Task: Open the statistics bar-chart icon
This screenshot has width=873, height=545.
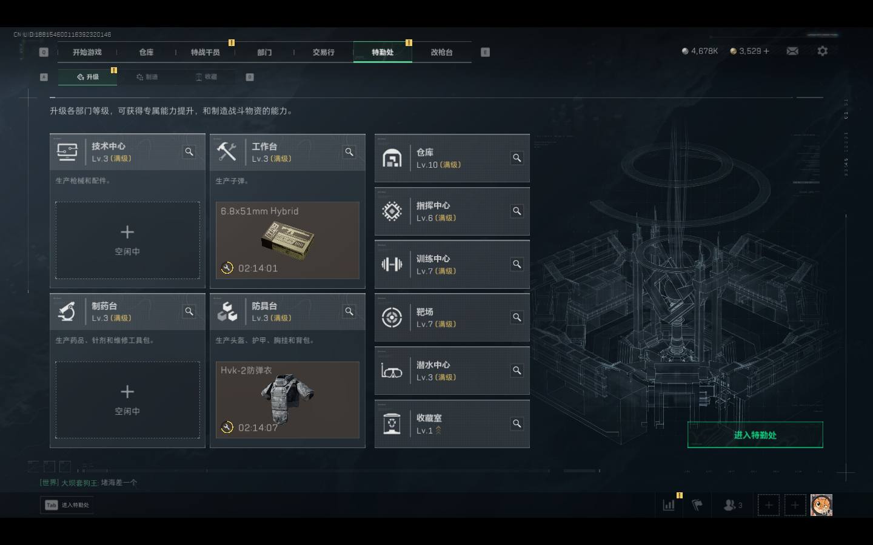Action: tap(669, 504)
